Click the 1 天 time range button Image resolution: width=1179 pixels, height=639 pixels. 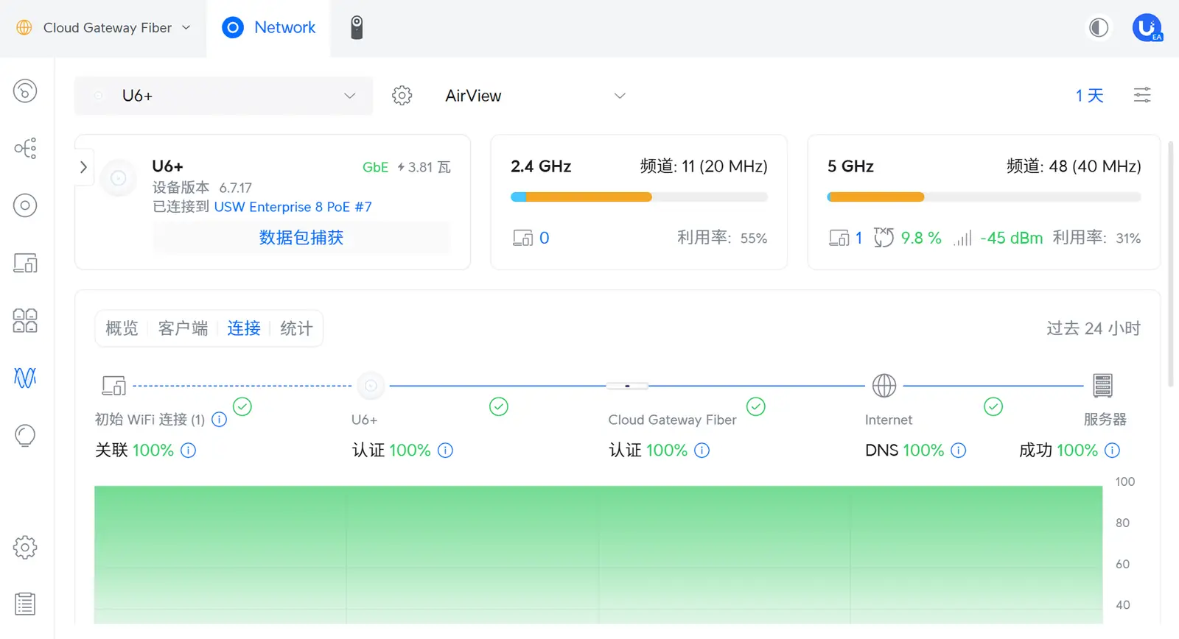(1089, 96)
